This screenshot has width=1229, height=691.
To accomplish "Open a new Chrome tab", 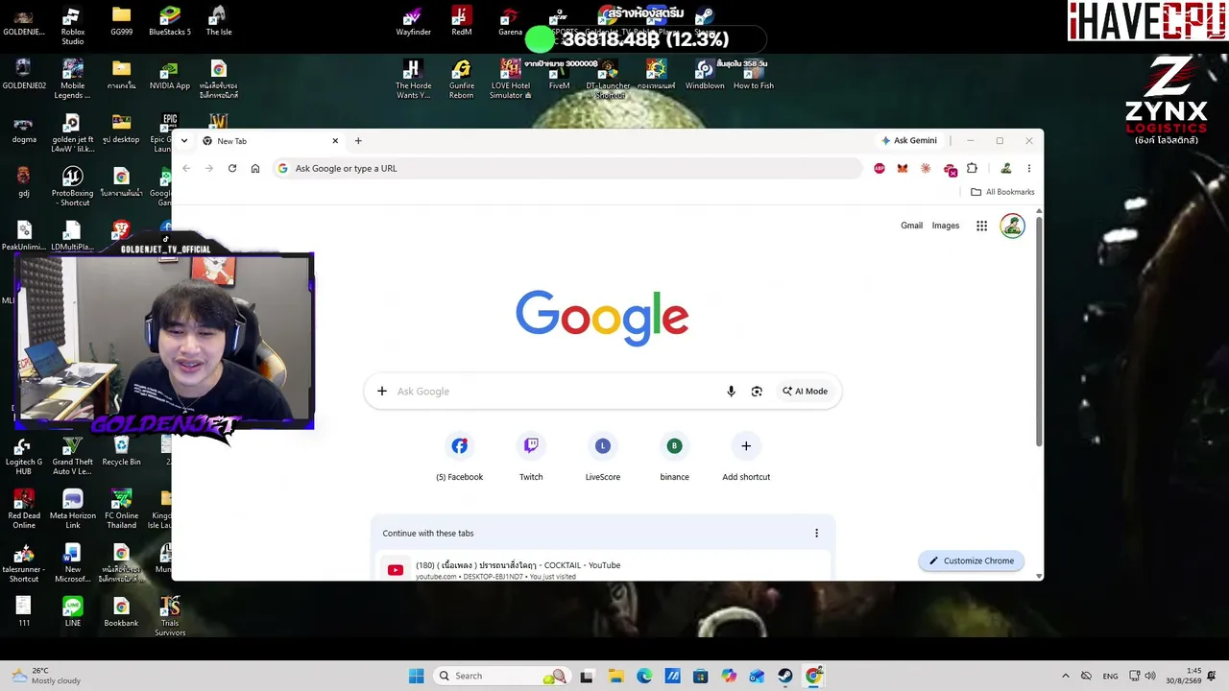I will pos(358,141).
